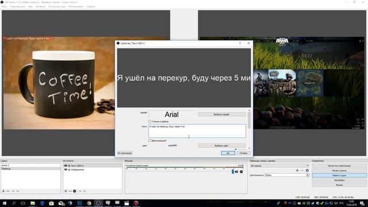368x207 pixels.
Task: Move scene up with the arrow in Scenes
Action: (13, 191)
